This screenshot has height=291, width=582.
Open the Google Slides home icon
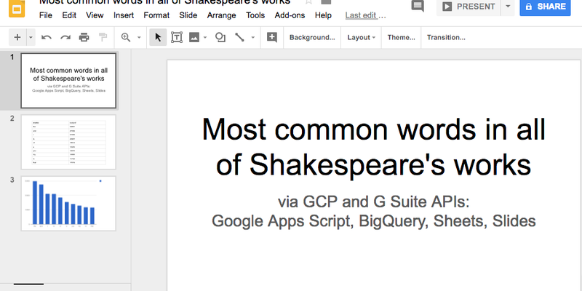click(x=16, y=8)
